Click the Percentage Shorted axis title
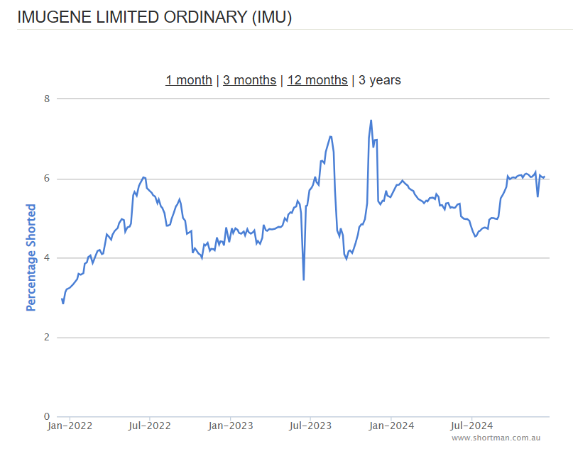The height and width of the screenshot is (461, 573). 31,257
